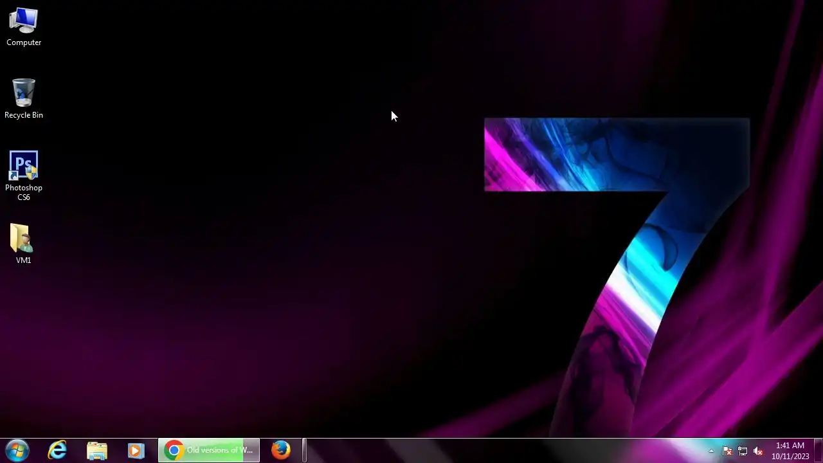The width and height of the screenshot is (823, 463).
Task: Click the muted volume speaker icon
Action: tap(758, 451)
